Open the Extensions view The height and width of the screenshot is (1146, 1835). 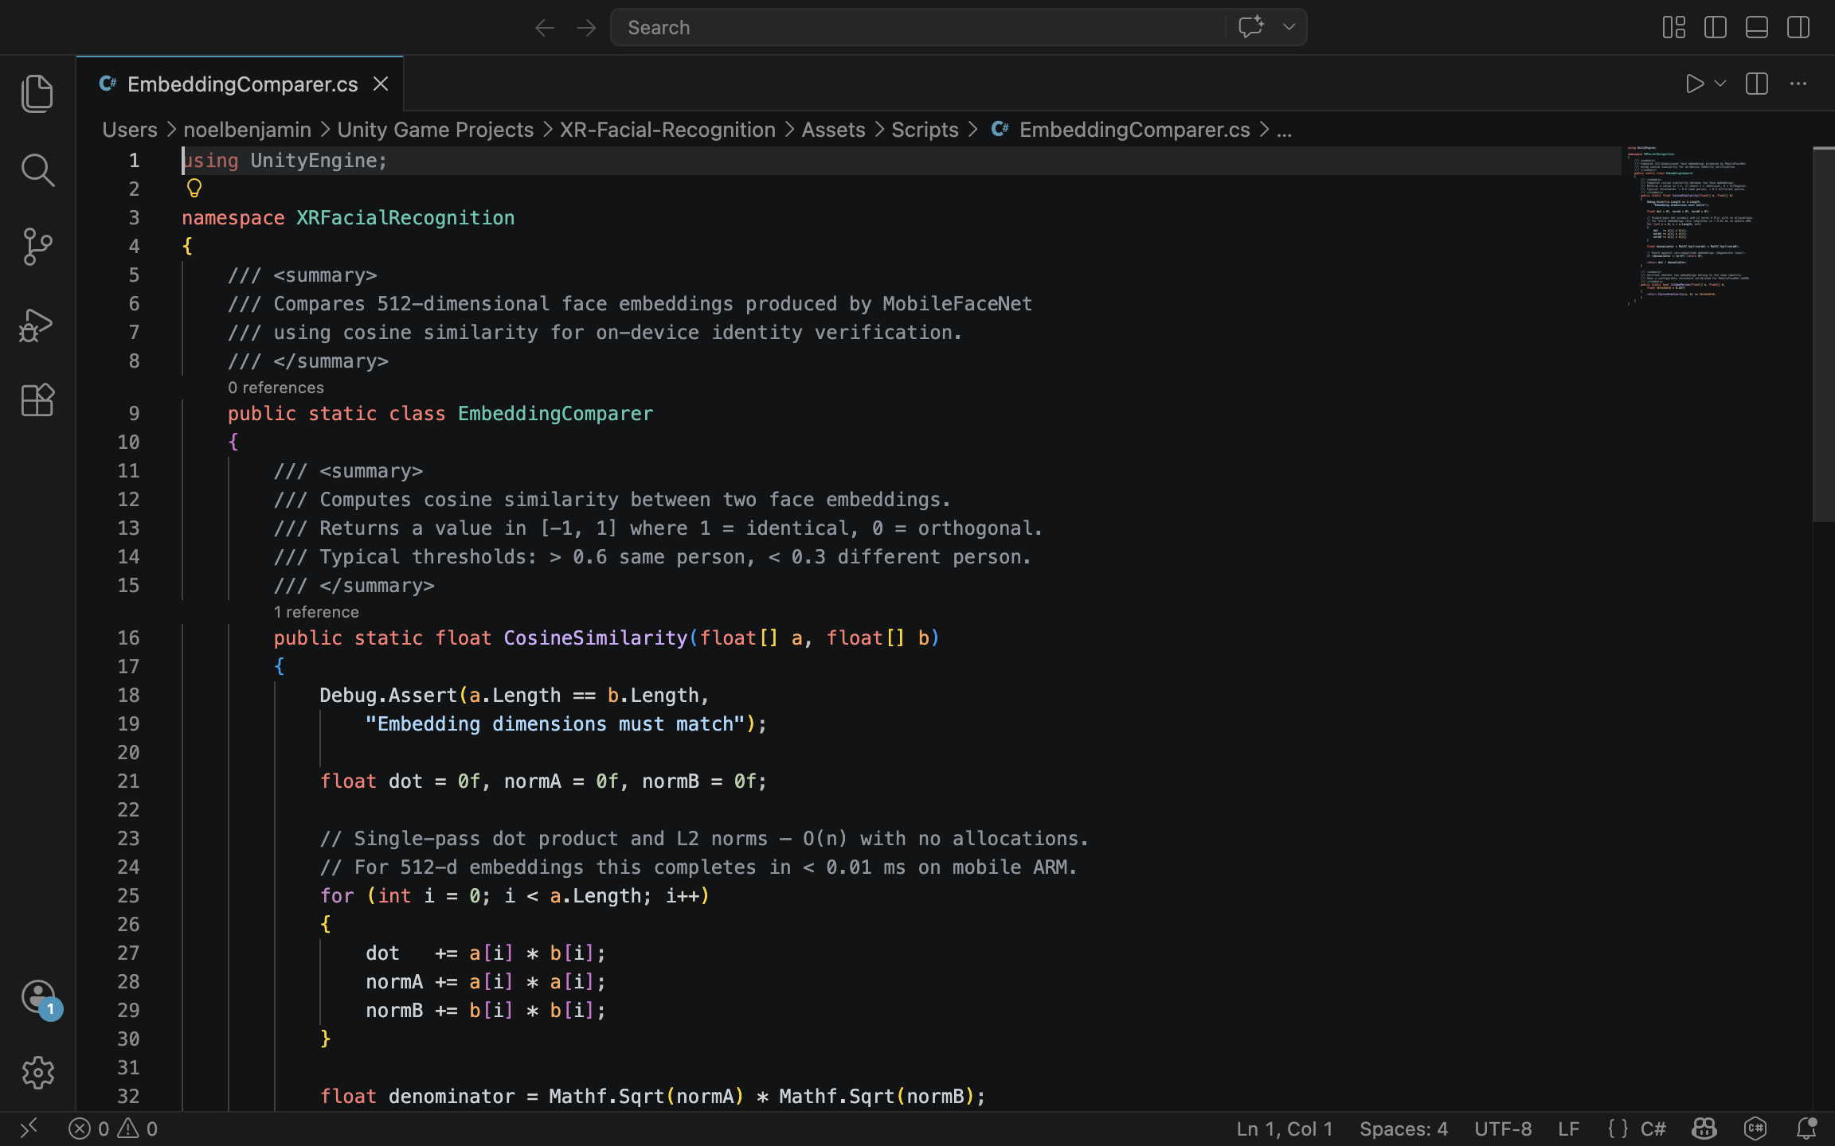coord(37,400)
